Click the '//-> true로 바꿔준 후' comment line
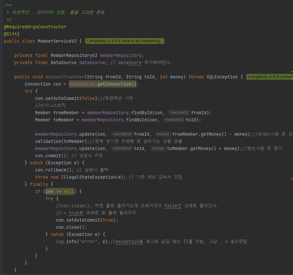 pos(97,213)
